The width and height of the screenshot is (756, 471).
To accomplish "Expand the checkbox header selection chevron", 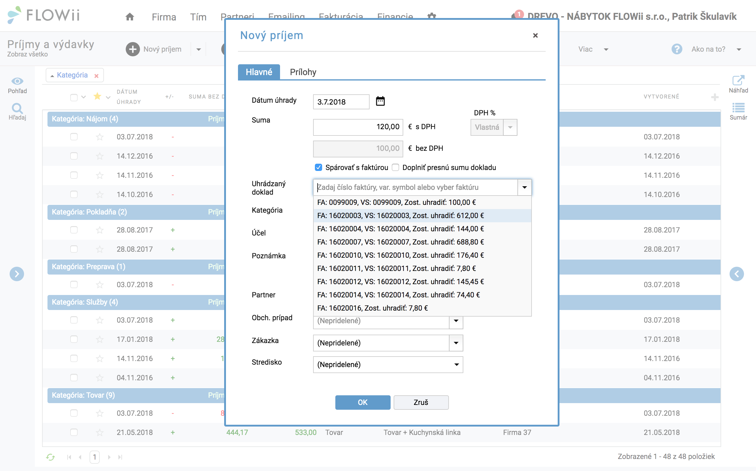I will click(84, 97).
